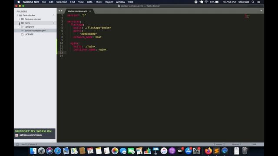This screenshot has height=156, width=278.
Task: Click the network_mode host value
Action: click(99, 37)
